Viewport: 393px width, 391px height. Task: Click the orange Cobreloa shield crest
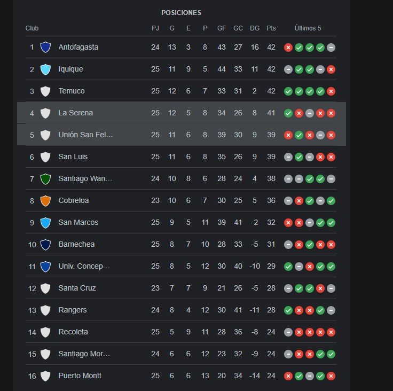click(45, 201)
